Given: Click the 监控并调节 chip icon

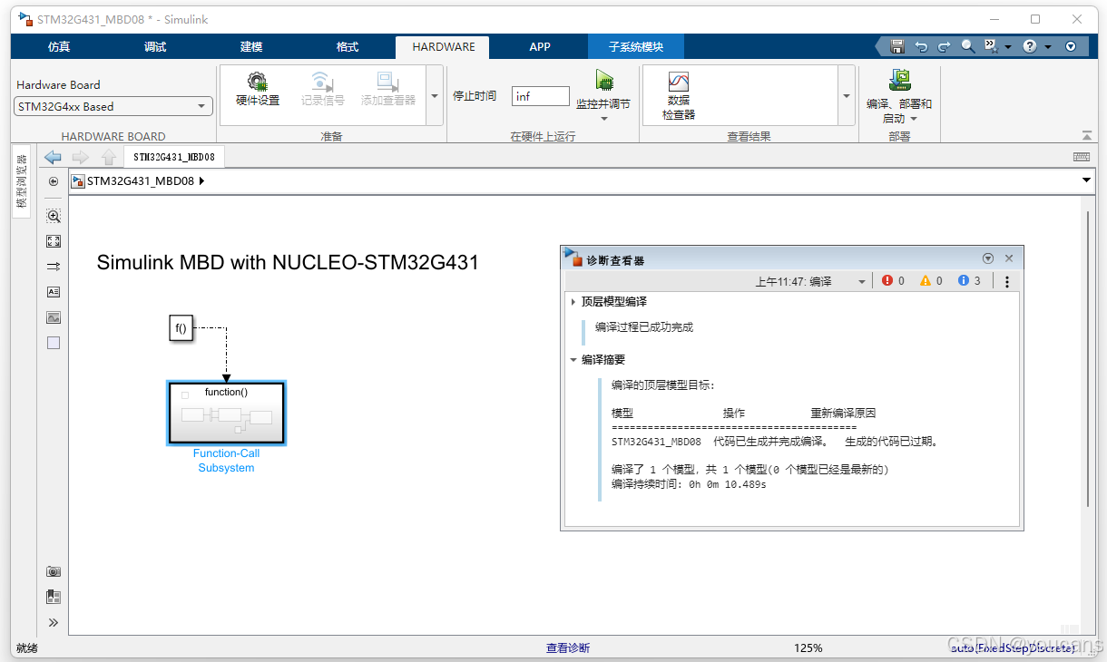Looking at the screenshot, I should pyautogui.click(x=603, y=81).
